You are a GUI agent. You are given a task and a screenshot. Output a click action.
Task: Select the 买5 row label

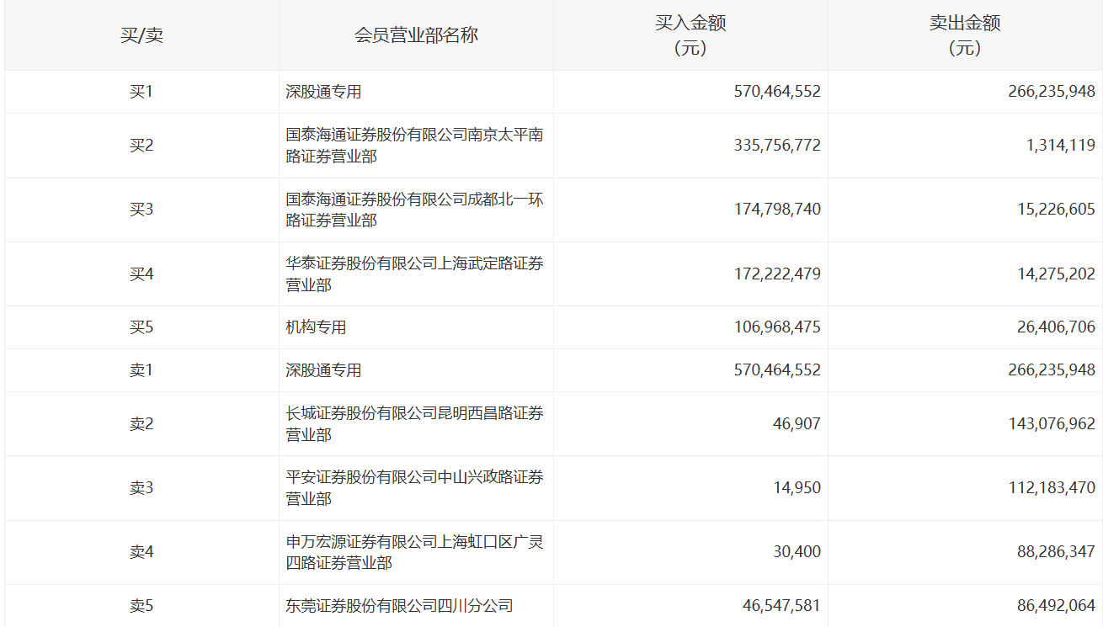[141, 327]
